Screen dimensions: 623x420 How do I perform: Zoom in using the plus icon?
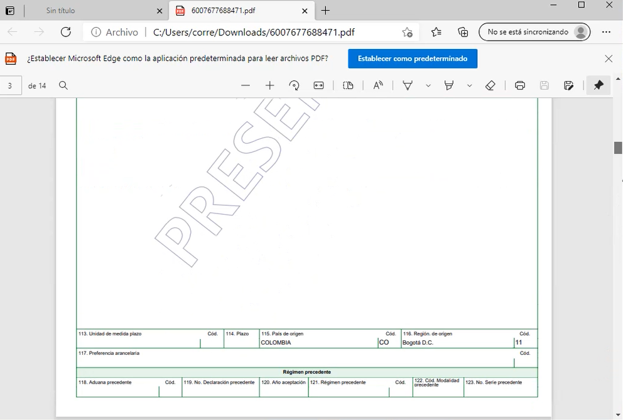click(x=270, y=85)
